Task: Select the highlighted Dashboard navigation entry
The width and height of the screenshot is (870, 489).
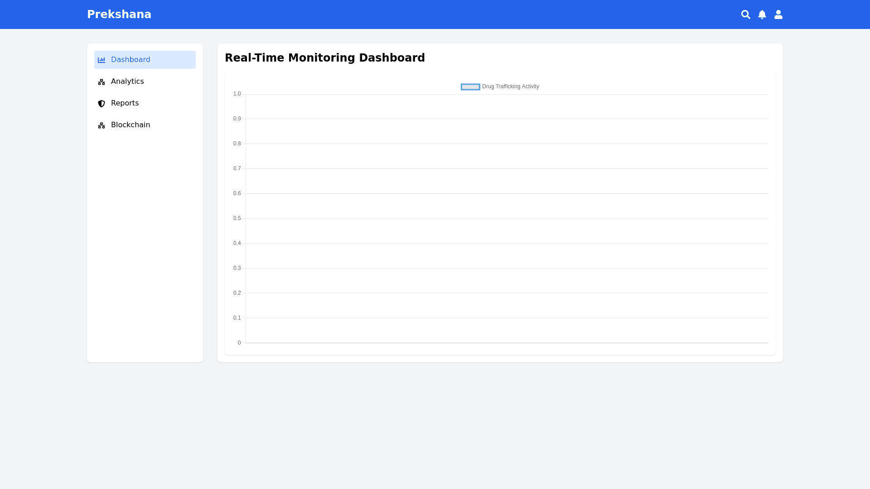Action: pos(145,59)
